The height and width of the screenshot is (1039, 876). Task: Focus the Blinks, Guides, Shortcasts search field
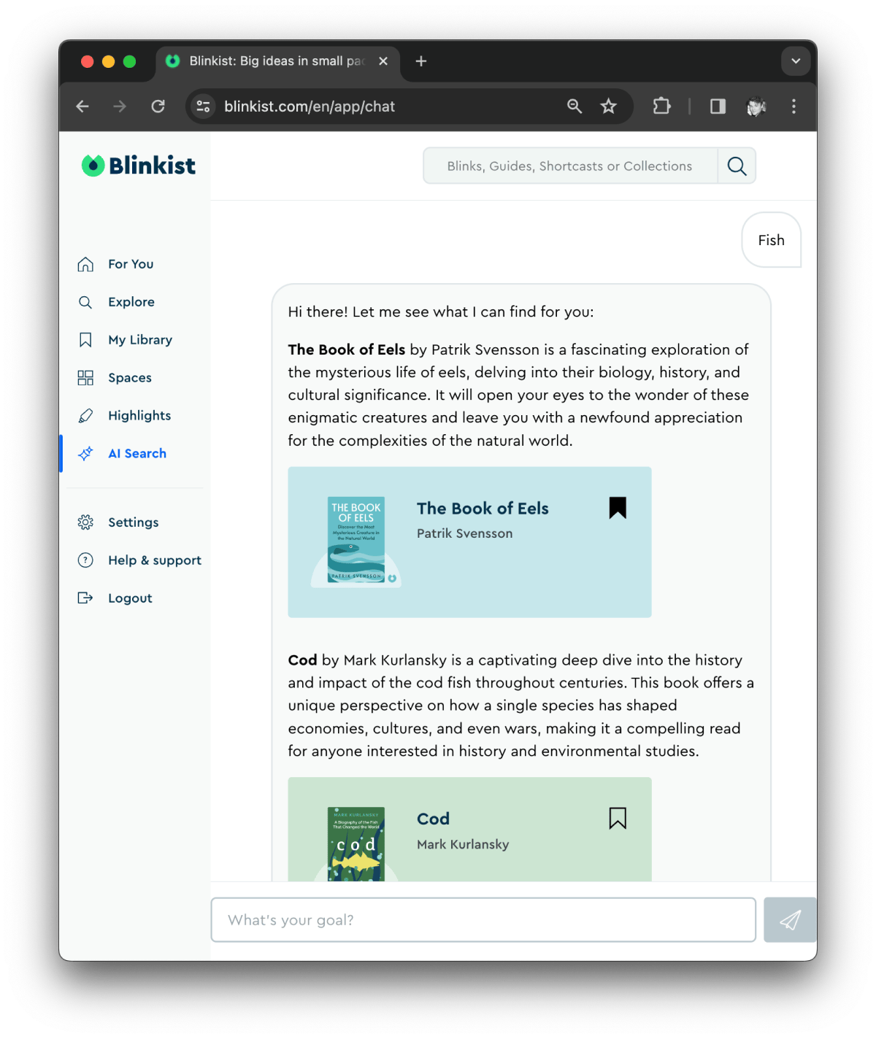pos(570,166)
